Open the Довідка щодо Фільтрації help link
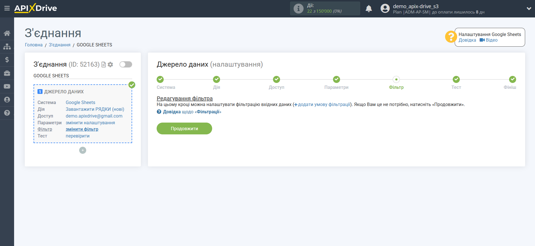Screen dimensions: 535x246 (x=192, y=112)
